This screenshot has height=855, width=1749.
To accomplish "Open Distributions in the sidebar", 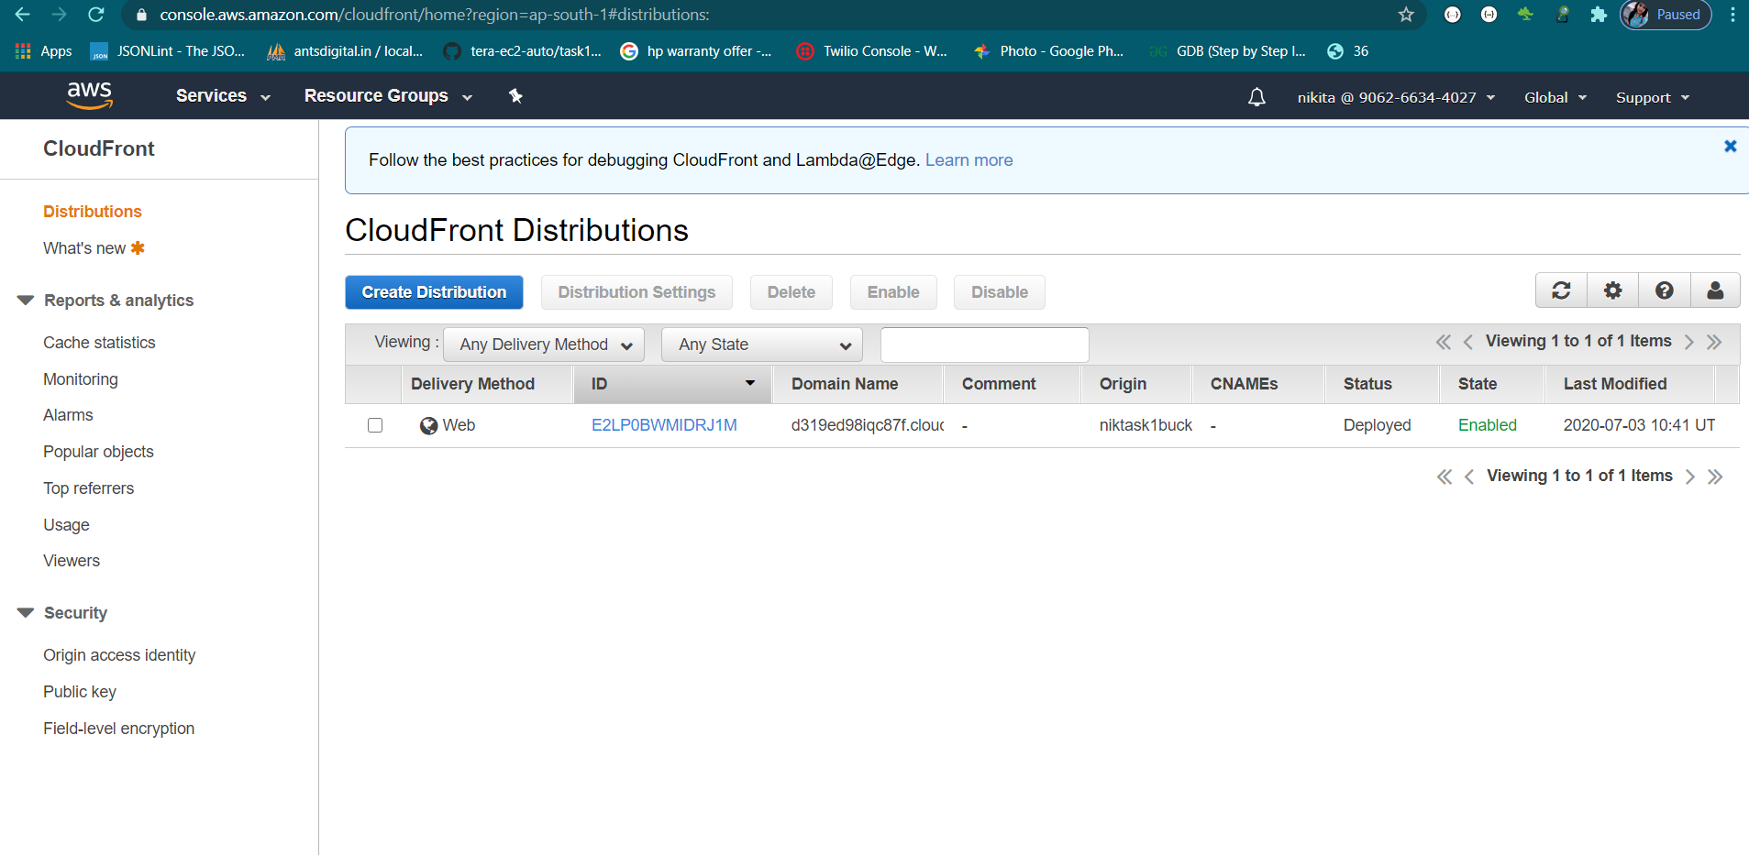I will 93,212.
